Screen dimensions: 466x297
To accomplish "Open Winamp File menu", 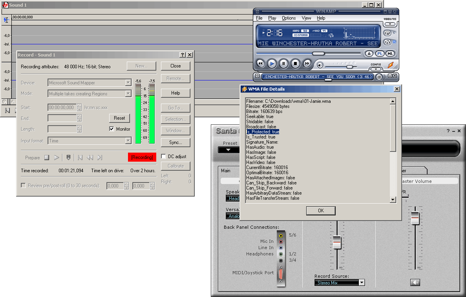I will coord(259,18).
